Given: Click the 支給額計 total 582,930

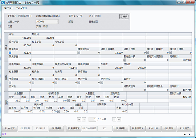Looking at the screenshot, I should point(180,60).
